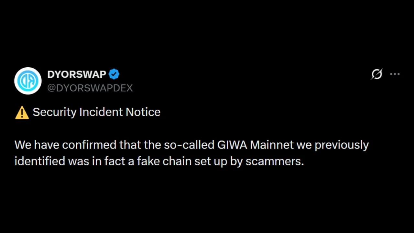Open Grok explain-this-post icon
The width and height of the screenshot is (414, 233).
point(377,74)
